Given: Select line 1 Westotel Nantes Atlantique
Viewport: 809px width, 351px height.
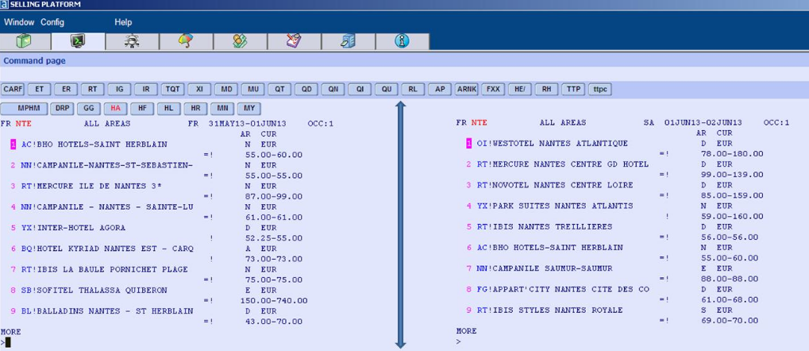Looking at the screenshot, I should [x=547, y=144].
